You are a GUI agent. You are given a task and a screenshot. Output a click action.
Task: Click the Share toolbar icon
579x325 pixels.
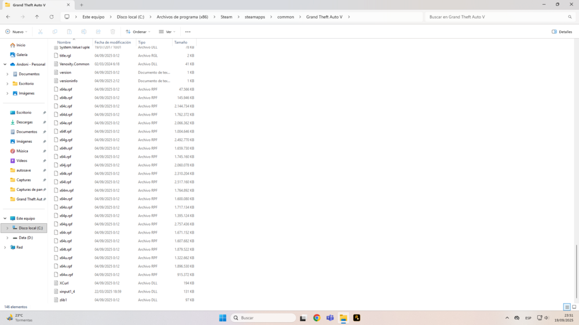pyautogui.click(x=98, y=32)
